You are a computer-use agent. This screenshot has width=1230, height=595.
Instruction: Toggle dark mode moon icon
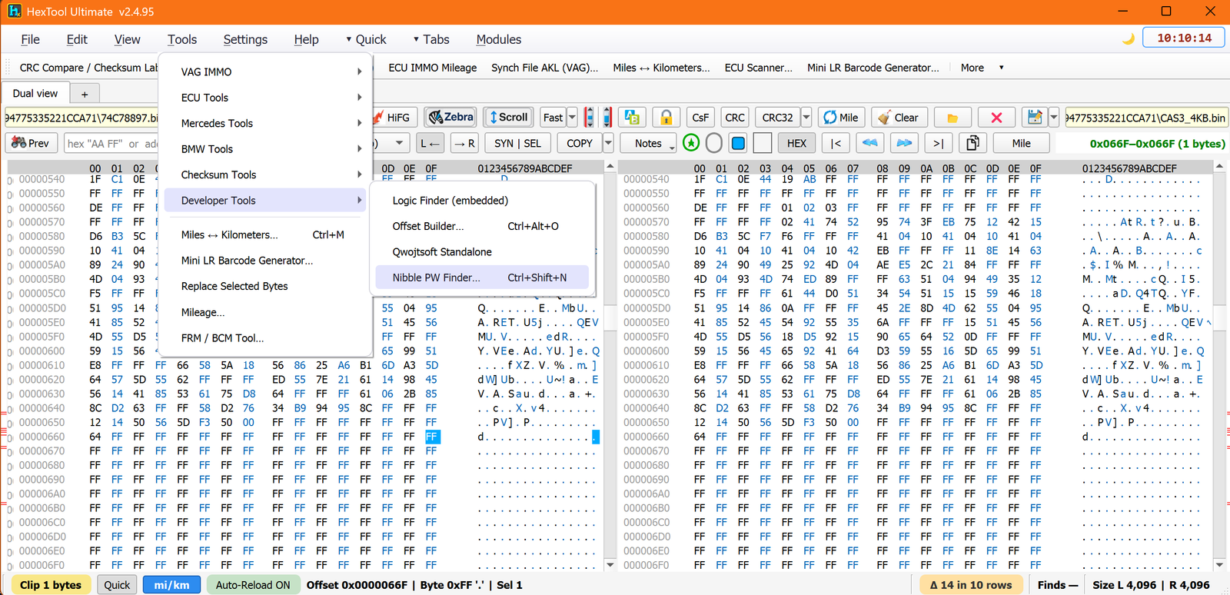[1129, 38]
